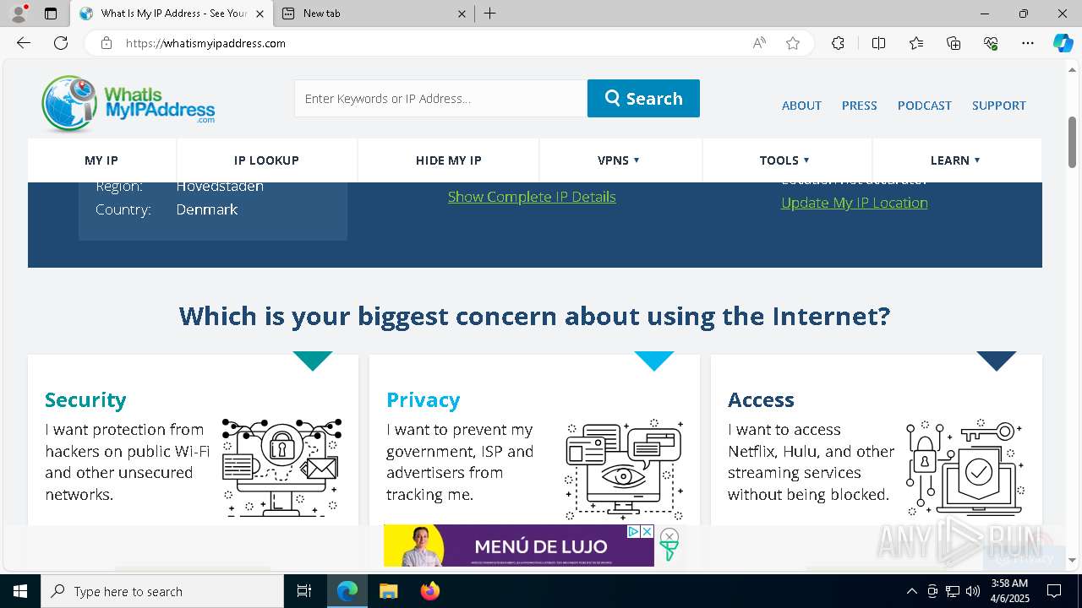
Task: Close the banner ad X icon
Action: tap(648, 532)
